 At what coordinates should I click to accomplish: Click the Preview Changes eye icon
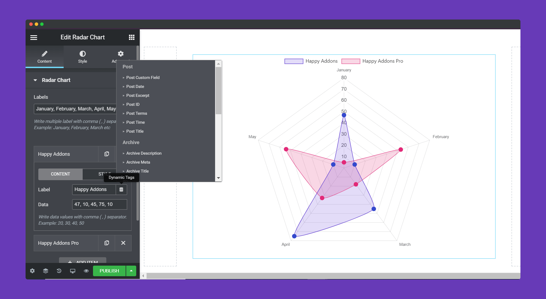point(86,271)
